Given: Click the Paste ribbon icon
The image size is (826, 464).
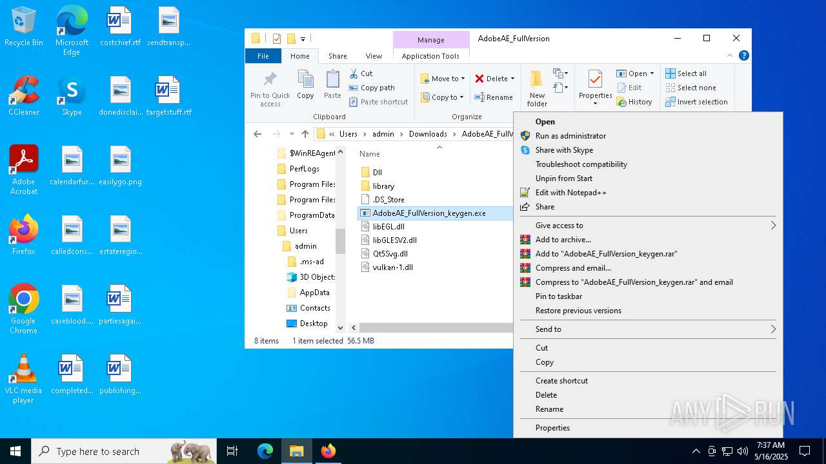Looking at the screenshot, I should point(332,79).
